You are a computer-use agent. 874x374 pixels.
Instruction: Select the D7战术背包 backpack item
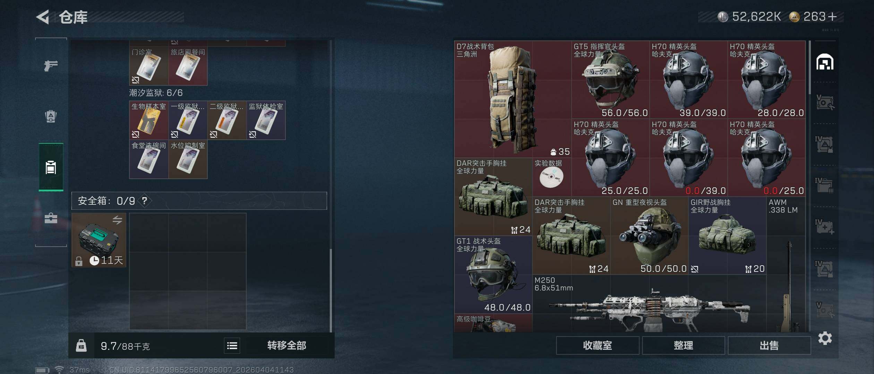pyautogui.click(x=513, y=99)
